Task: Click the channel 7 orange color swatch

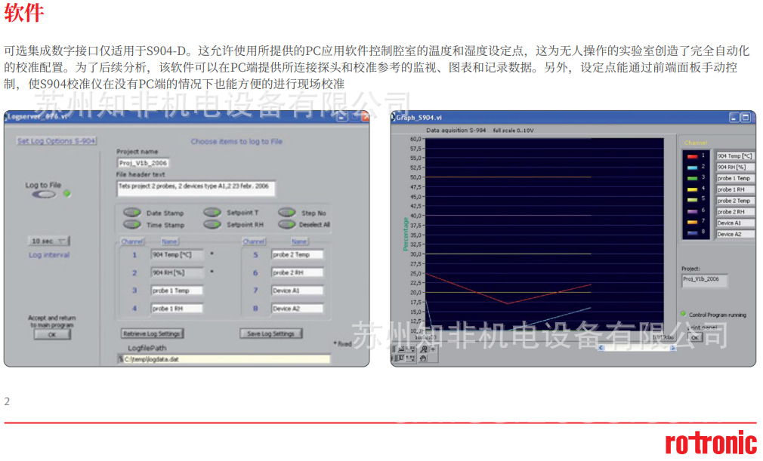Action: [692, 223]
